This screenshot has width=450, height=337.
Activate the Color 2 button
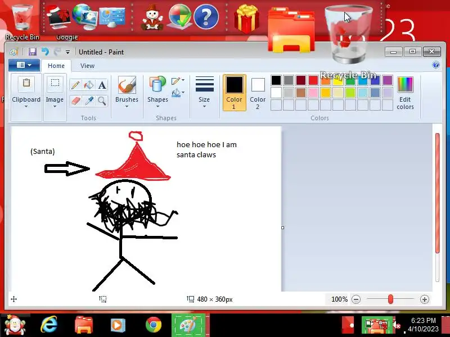(x=258, y=93)
